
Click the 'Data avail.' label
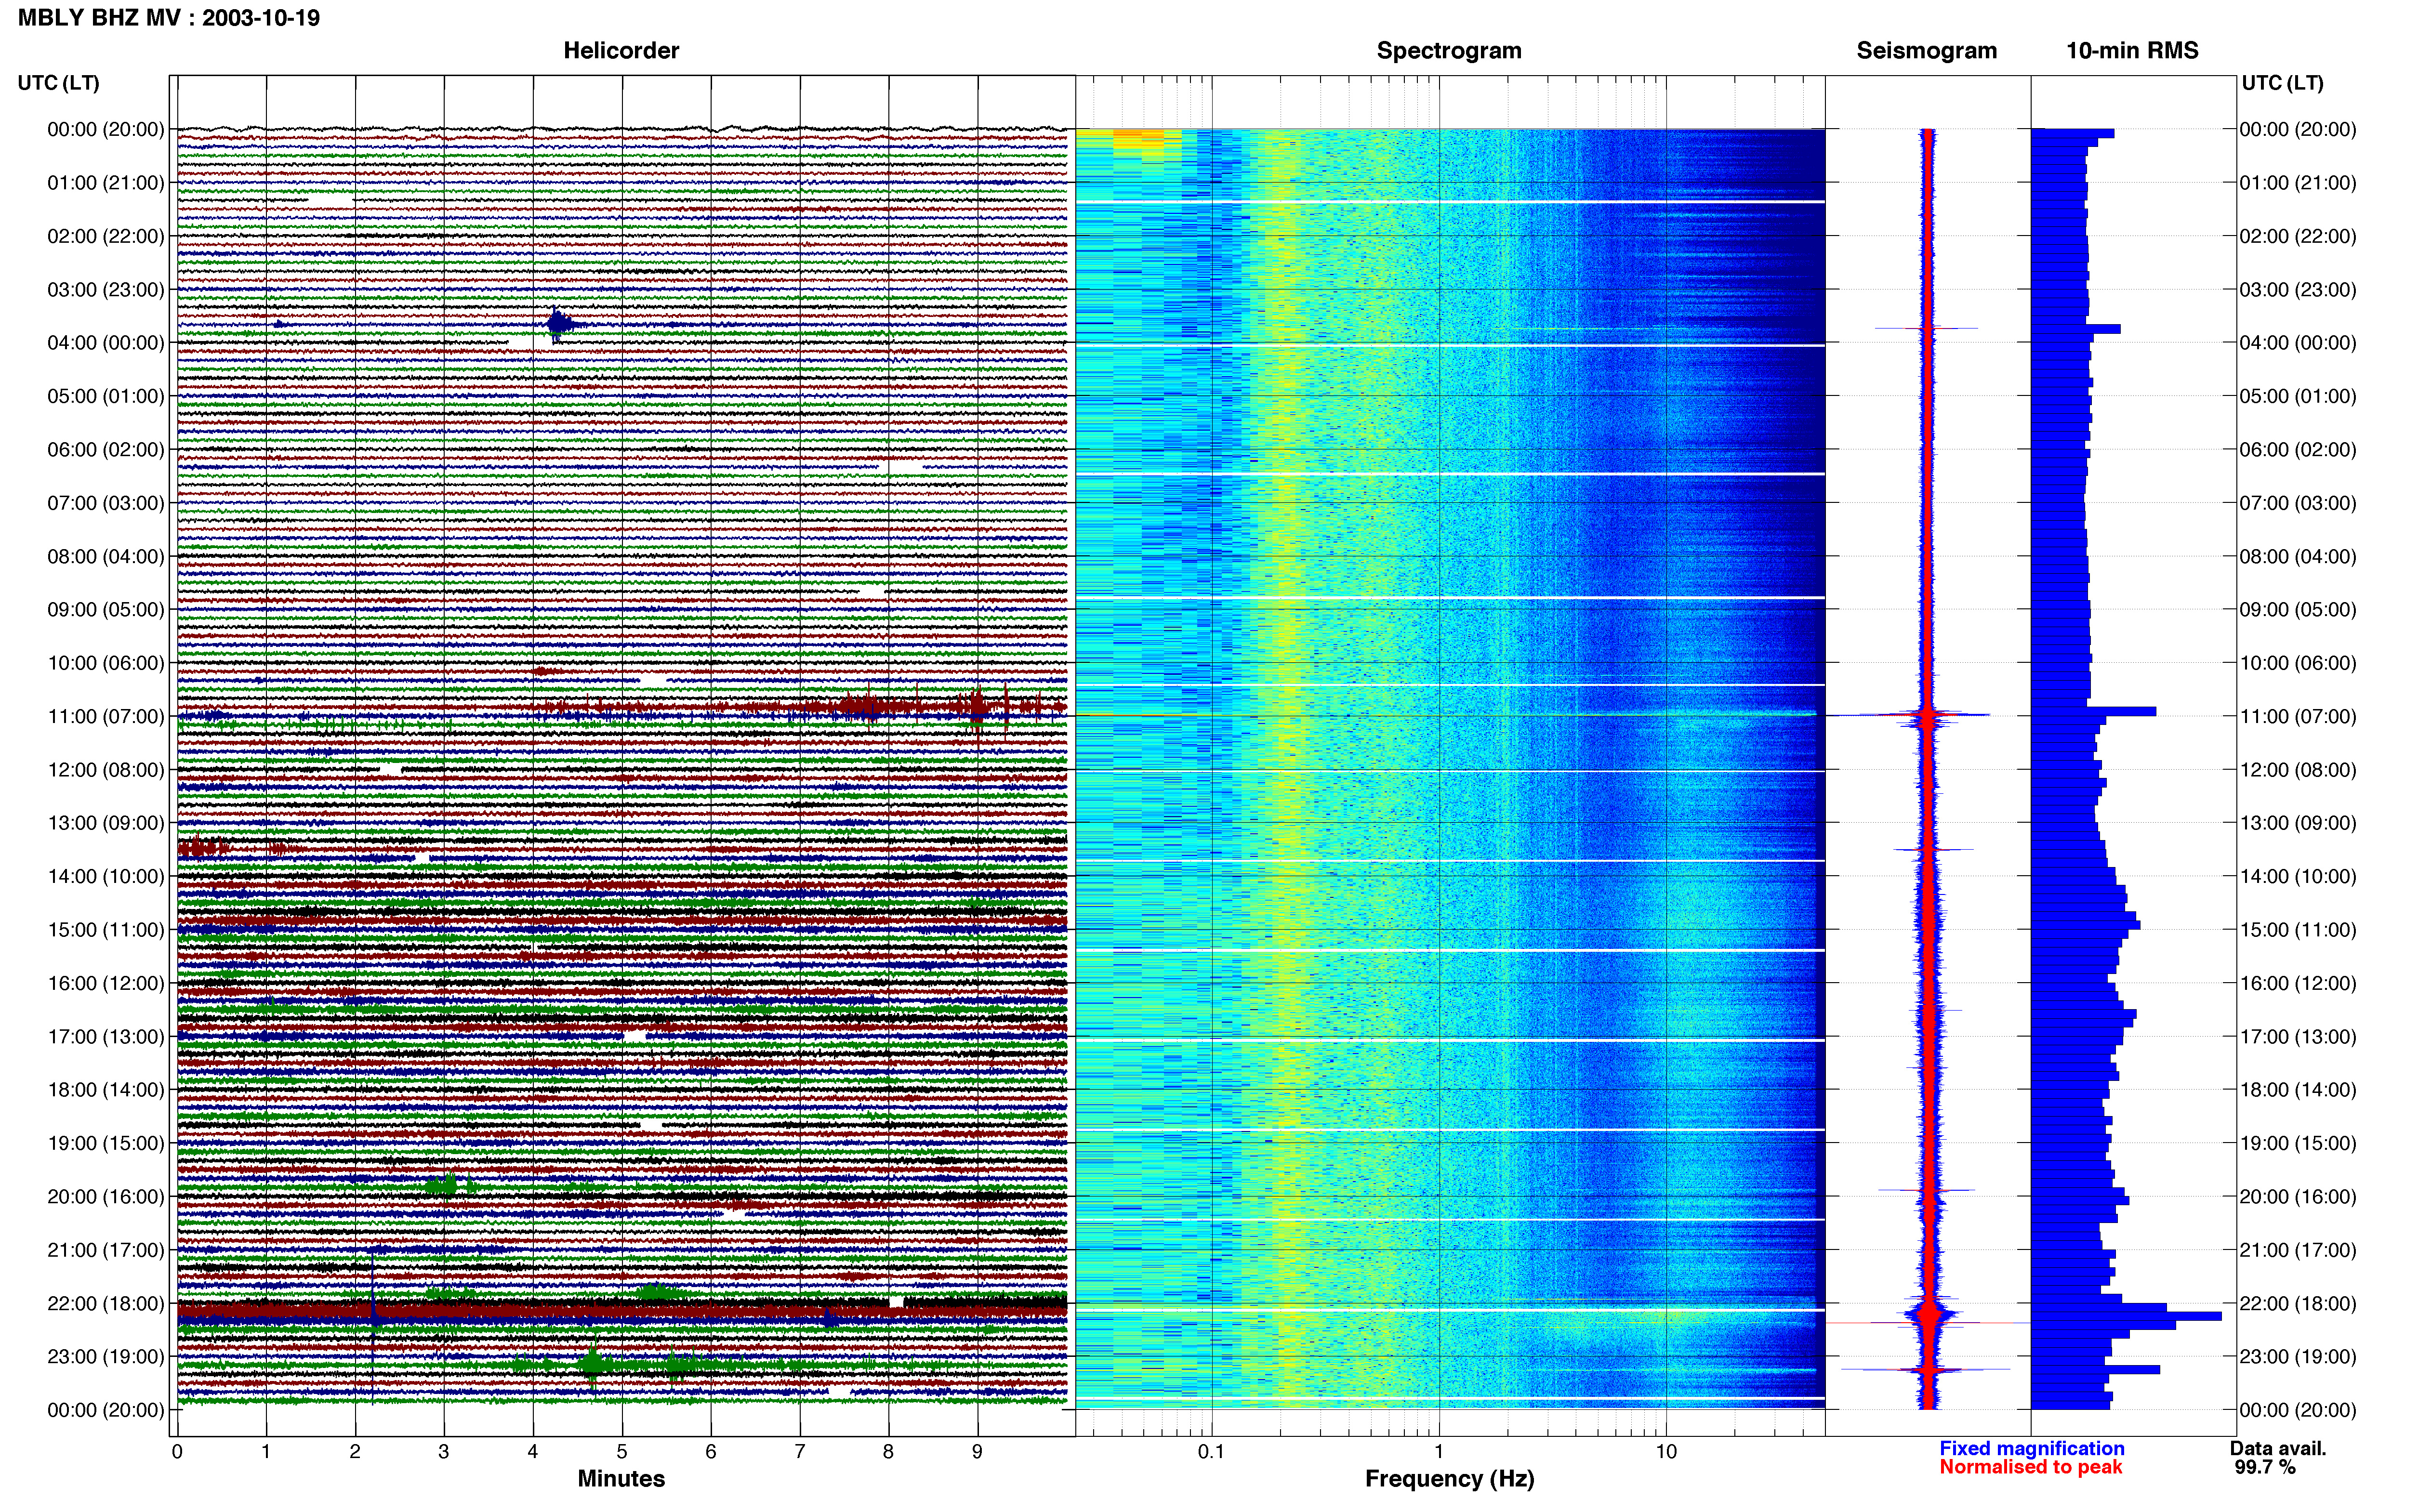(2278, 1448)
